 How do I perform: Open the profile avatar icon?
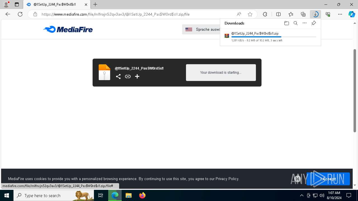pyautogui.click(x=6, y=4)
